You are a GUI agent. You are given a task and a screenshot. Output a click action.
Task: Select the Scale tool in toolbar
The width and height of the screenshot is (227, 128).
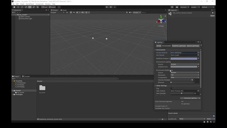tap(26, 7)
